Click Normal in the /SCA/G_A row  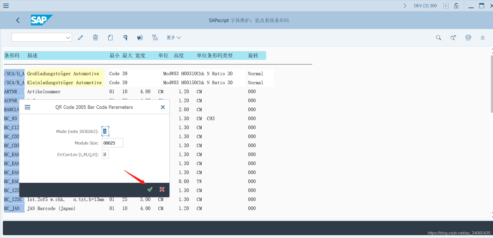(x=255, y=74)
